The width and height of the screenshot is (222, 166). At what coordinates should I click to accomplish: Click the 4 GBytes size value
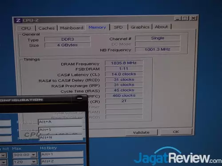click(x=67, y=45)
